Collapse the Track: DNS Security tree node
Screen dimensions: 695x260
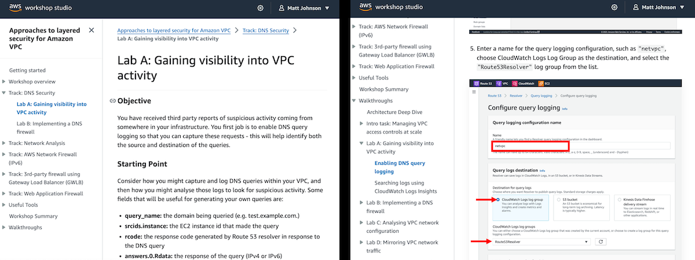point(3,93)
